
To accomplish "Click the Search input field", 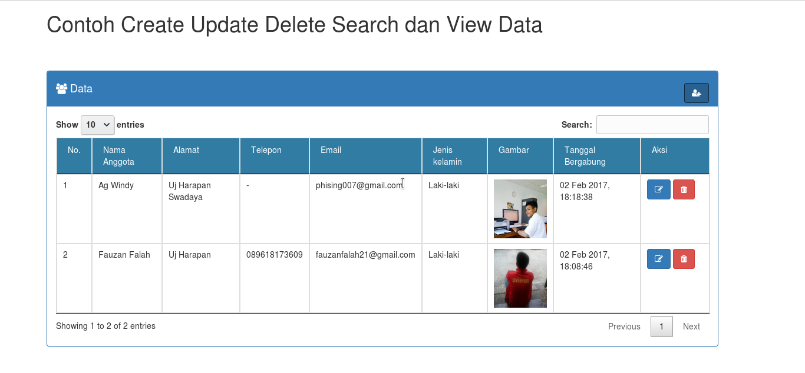I will point(652,125).
